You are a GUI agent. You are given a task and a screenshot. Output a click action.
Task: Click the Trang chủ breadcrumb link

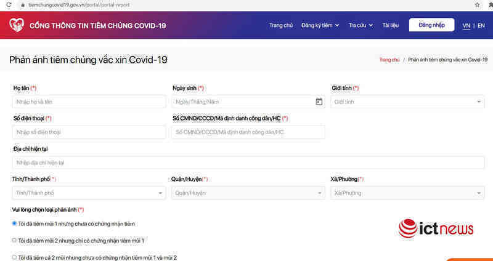click(x=389, y=60)
